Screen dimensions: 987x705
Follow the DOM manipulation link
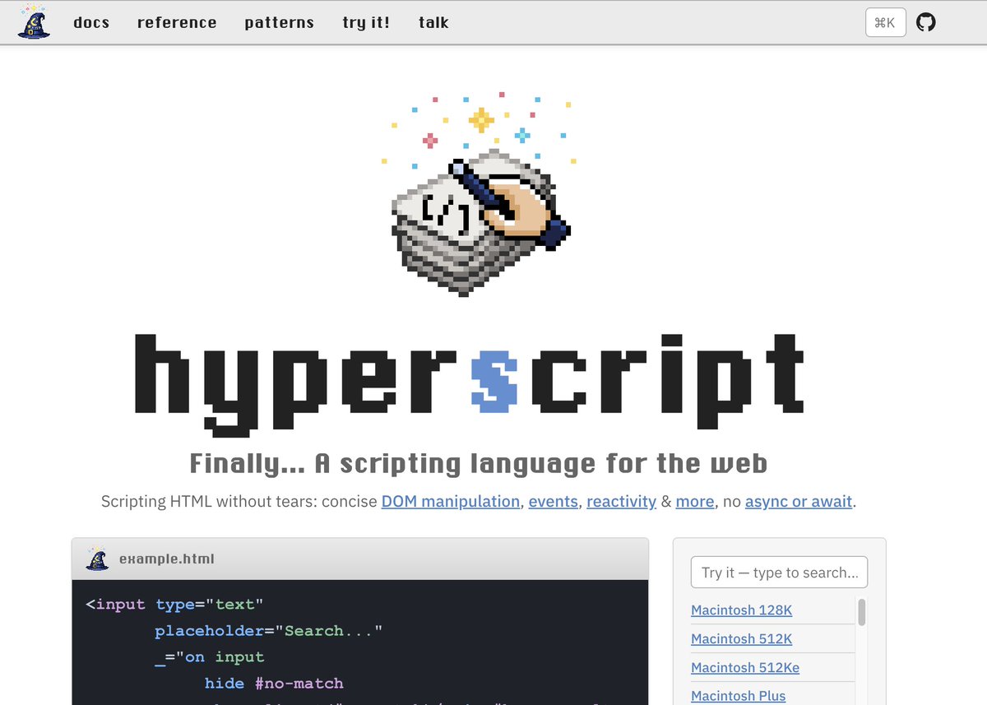click(451, 501)
